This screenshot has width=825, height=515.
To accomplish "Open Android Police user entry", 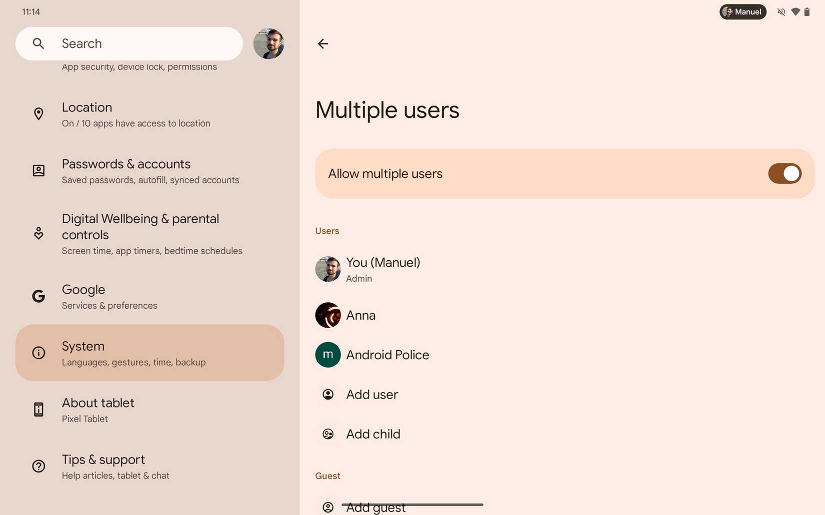I will click(x=387, y=355).
